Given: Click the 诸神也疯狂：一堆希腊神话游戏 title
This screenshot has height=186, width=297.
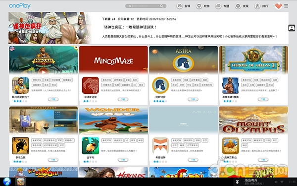Looking at the screenshot, I should coord(131,27).
